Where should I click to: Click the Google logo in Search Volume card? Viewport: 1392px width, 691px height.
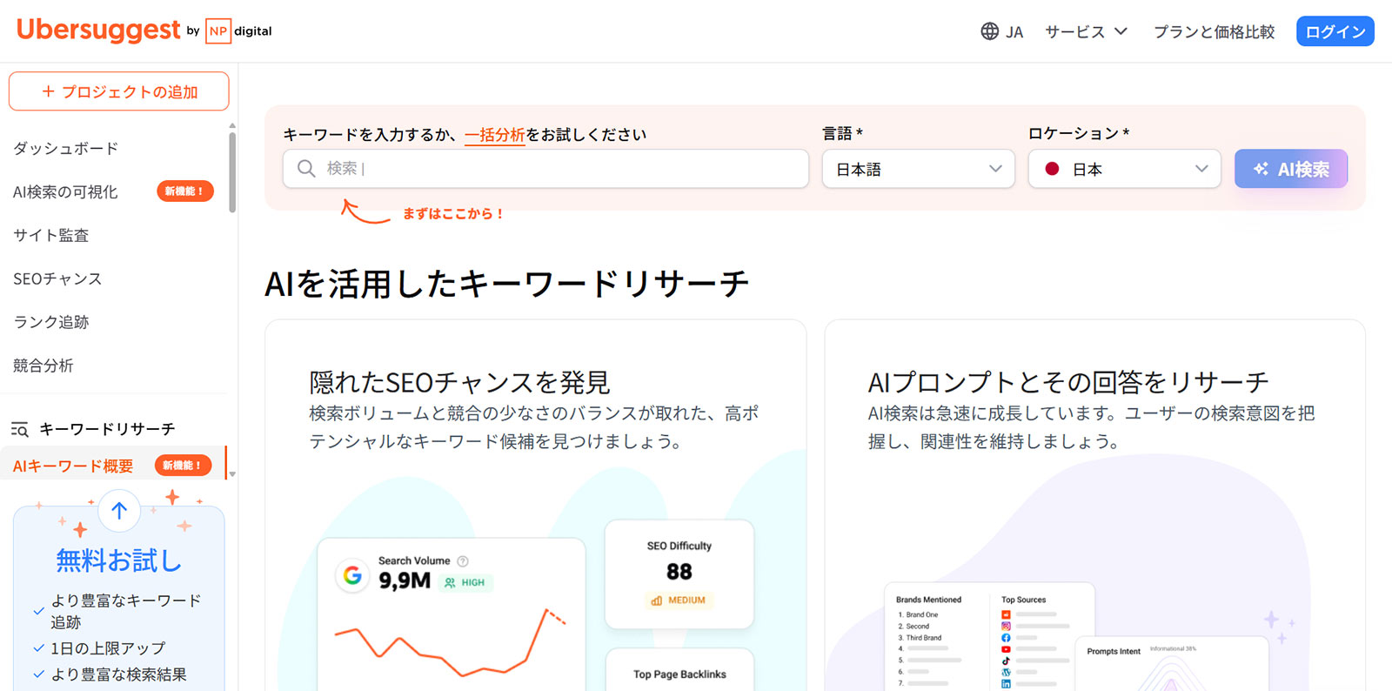tap(352, 575)
